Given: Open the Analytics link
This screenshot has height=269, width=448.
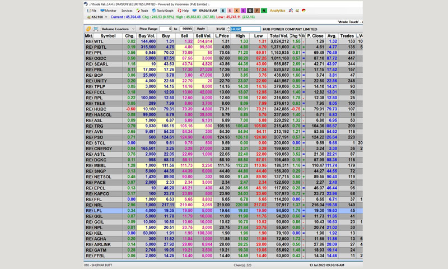Looking at the screenshot, I should [277, 11].
